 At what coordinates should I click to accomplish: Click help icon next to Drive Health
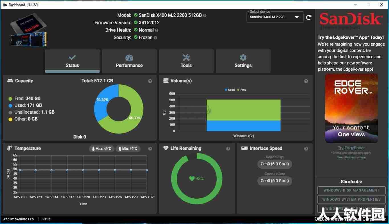tap(157, 30)
